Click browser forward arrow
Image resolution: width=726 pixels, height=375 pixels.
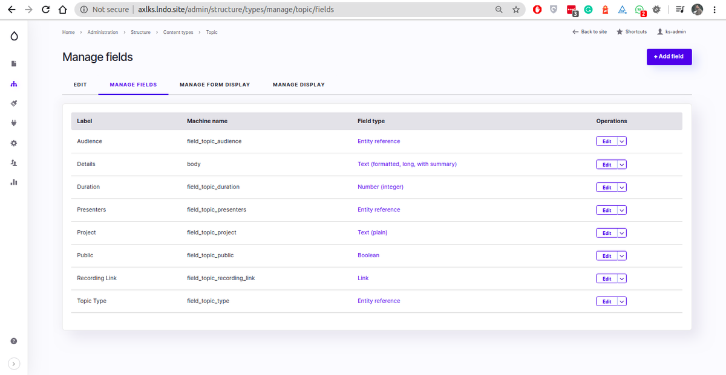(28, 10)
